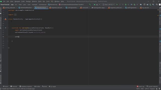Screen dimensions: 161x90
Task: Click the lock read-only icon in status bar
Action: click(x=156, y=89)
